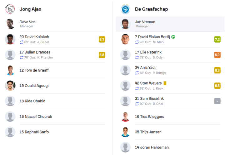This screenshot has height=155, width=225.
Task: Click Elie Raterink's orange 6.2 rating
Action: tap(217, 55)
